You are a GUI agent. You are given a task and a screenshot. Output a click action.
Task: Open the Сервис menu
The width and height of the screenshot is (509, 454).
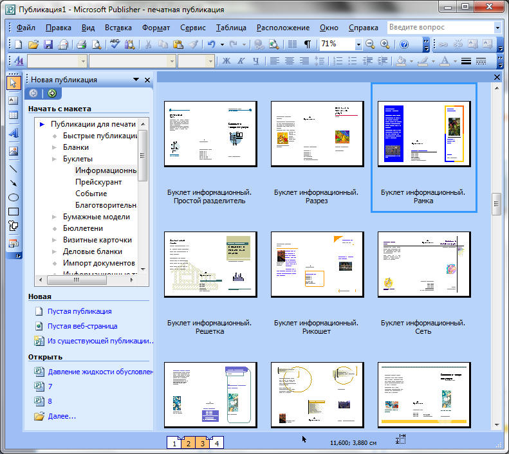[x=193, y=28]
